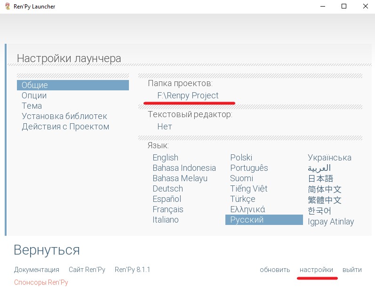Visit Сайт Ren'Py link
The image size is (375, 296).
pos(87,270)
